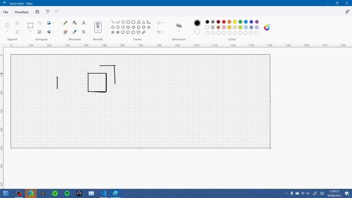The width and height of the screenshot is (352, 198).
Task: Click the Flip image icon
Action: point(49,32)
